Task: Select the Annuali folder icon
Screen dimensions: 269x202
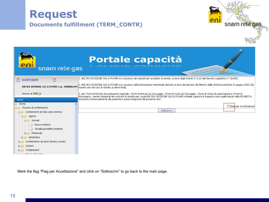Action: click(x=28, y=120)
